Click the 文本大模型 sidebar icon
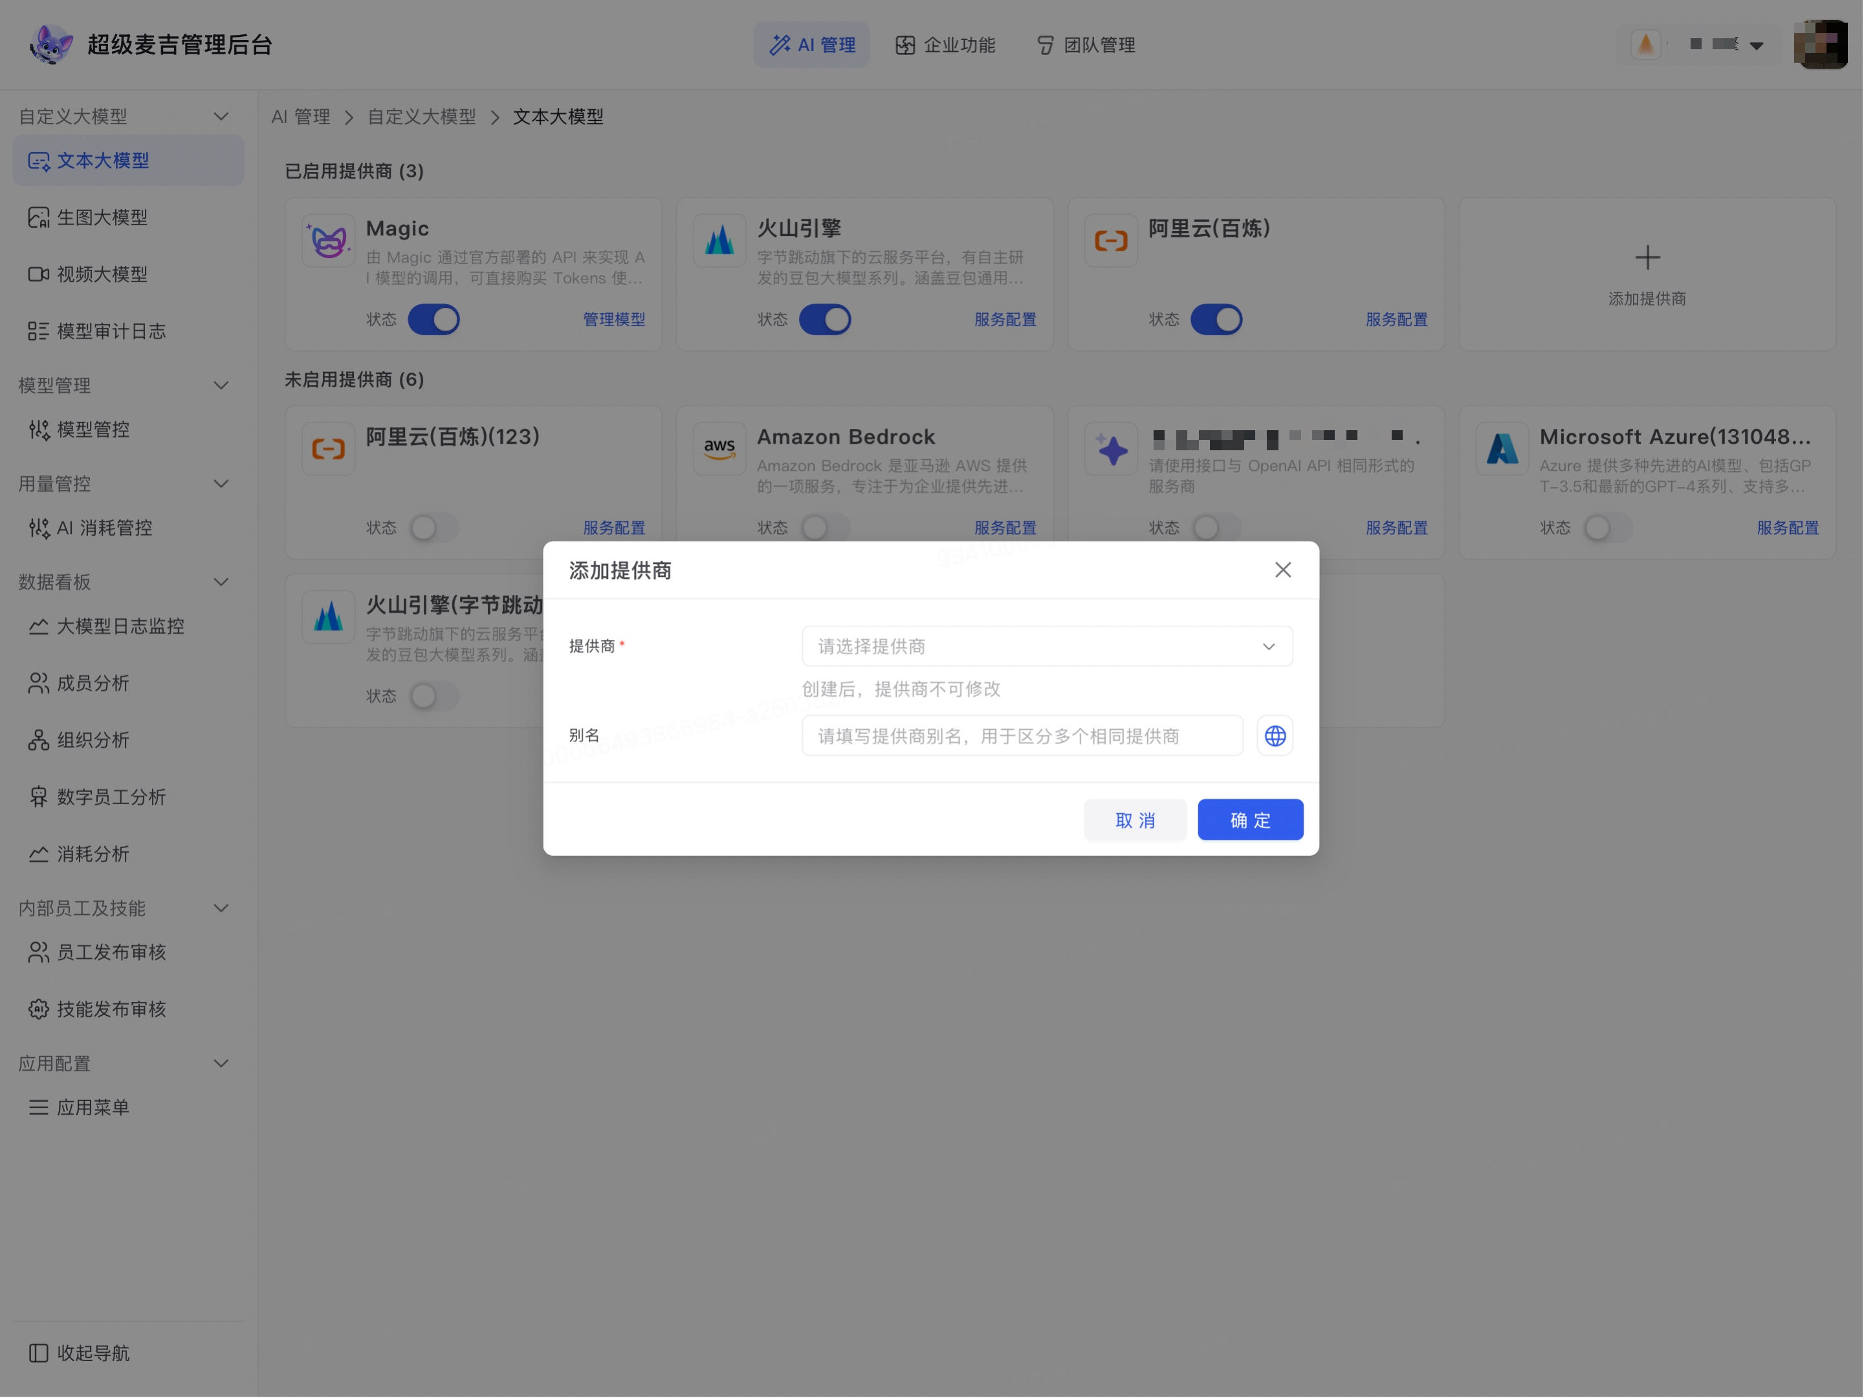 [x=39, y=161]
